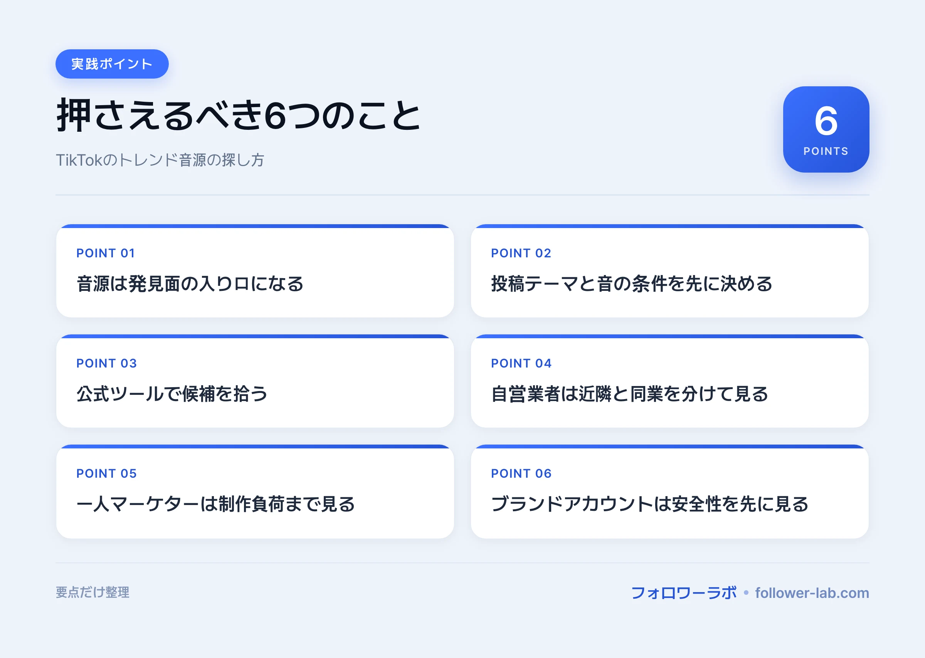The width and height of the screenshot is (925, 658).
Task: Open the POINT 04 card 自営業者は近隣と同業
Action: (669, 381)
